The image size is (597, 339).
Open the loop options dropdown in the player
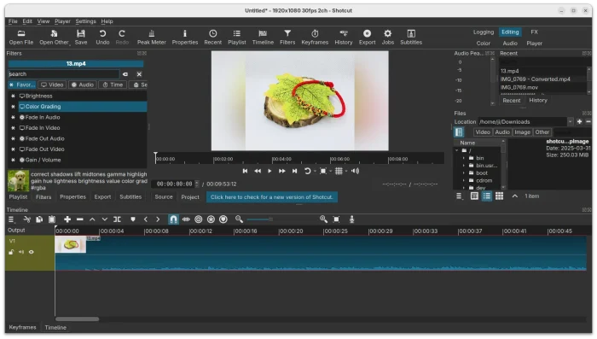(x=315, y=172)
